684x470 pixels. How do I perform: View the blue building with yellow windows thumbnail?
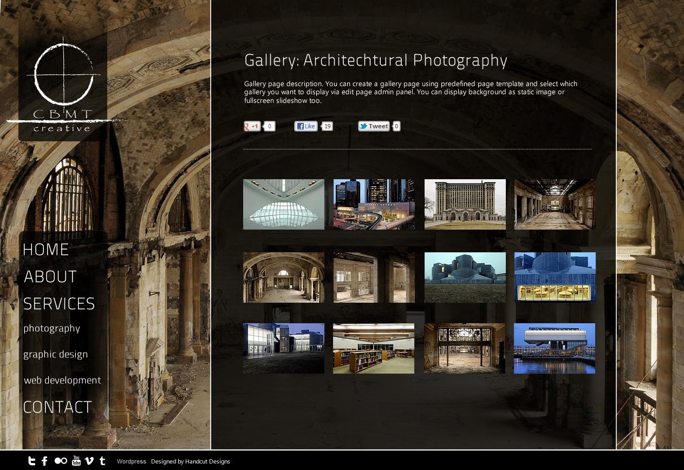point(555,277)
